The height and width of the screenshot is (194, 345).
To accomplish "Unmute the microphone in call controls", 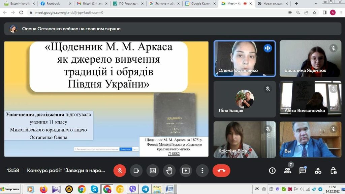I will click(x=120, y=170).
